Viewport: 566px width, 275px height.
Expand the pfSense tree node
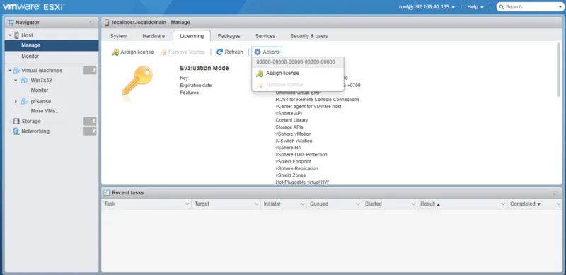16,101
